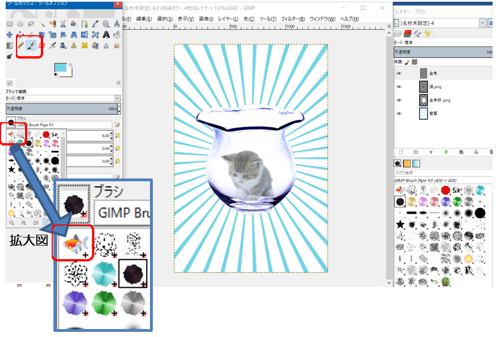Select the Clone stamp tool
This screenshot has height=337, width=496.
[x=74, y=45]
